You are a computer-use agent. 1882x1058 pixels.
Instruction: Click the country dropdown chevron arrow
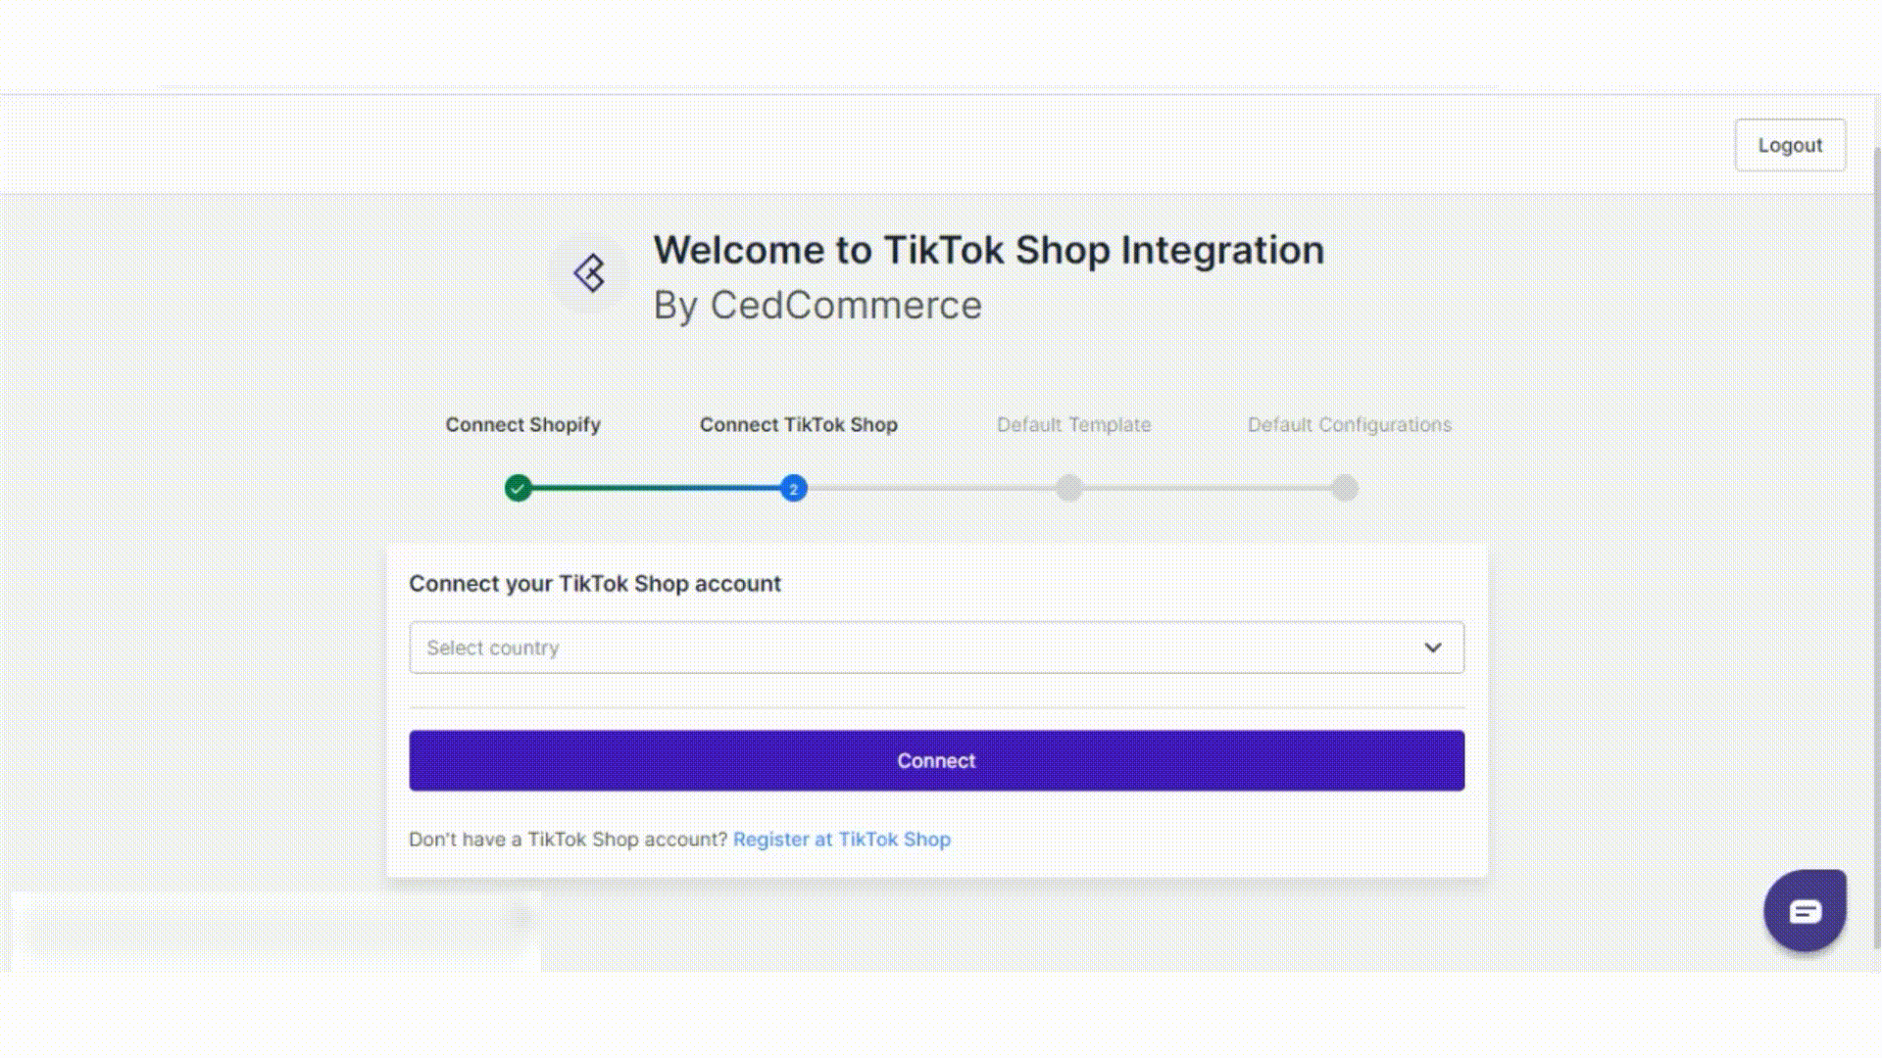(x=1432, y=648)
